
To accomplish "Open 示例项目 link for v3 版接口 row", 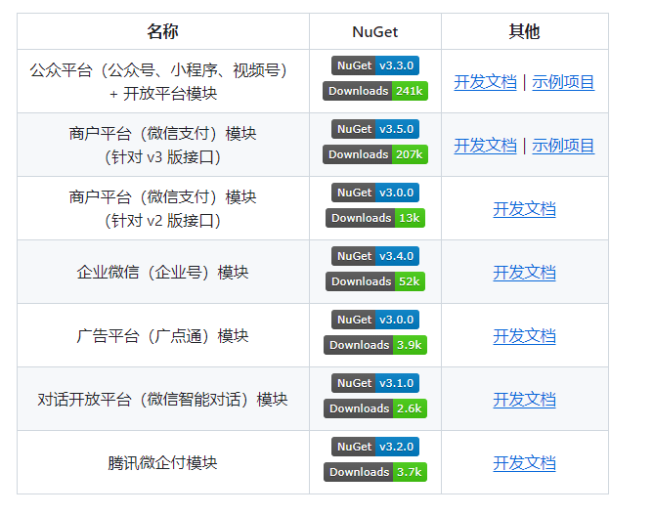I will (x=563, y=146).
